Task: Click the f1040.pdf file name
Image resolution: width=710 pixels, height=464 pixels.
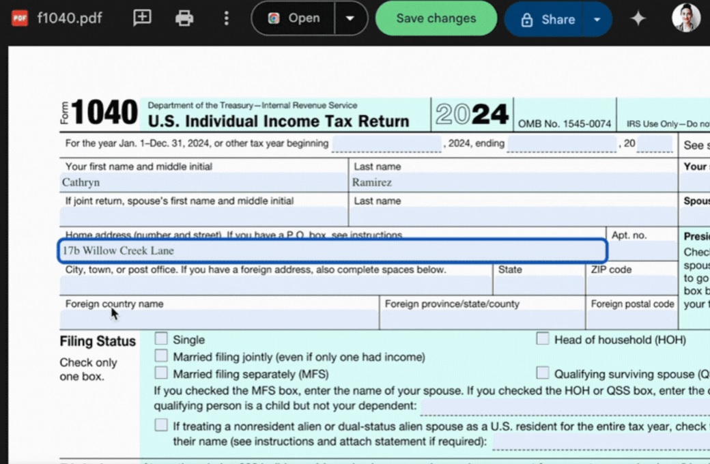Action: pyautogui.click(x=70, y=18)
